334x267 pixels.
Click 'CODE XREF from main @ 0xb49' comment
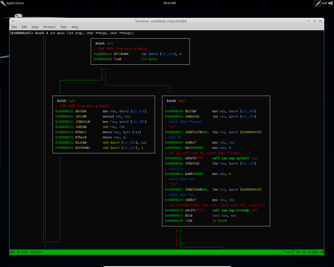tap(82, 106)
